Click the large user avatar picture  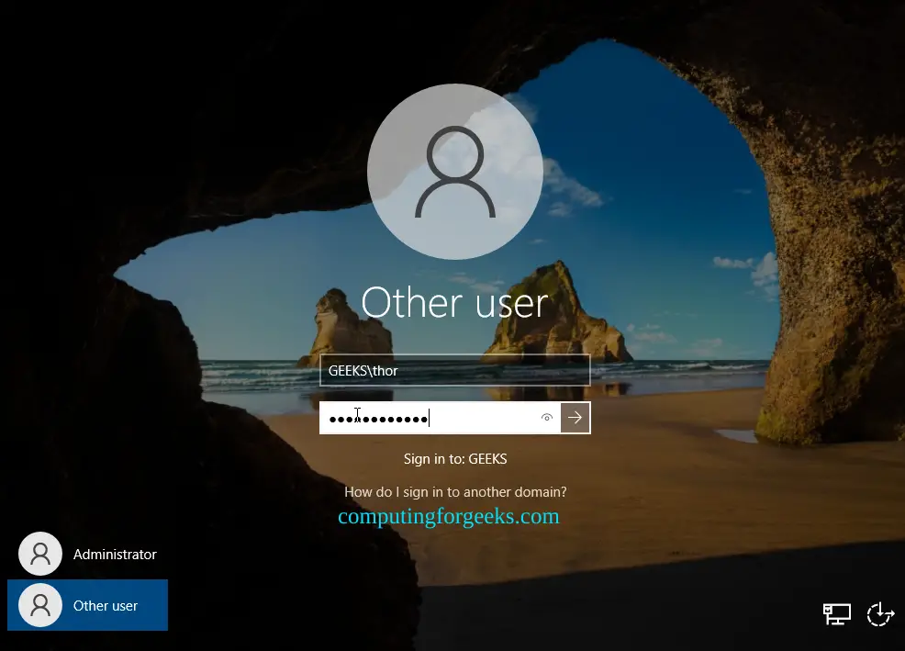tap(455, 172)
